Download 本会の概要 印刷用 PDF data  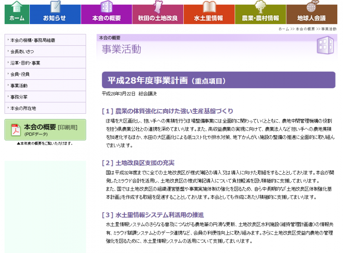pos(50,130)
